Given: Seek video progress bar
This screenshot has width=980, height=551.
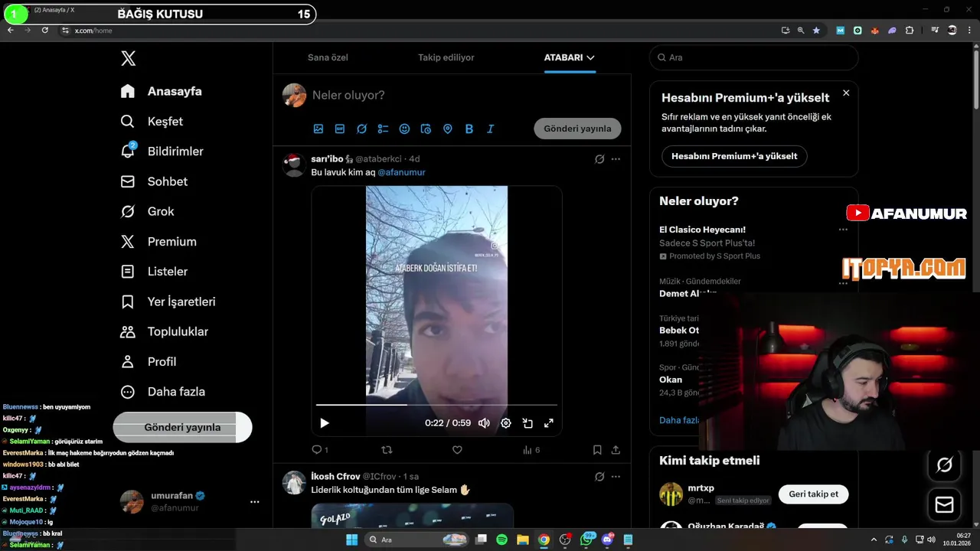Looking at the screenshot, I should 436,405.
